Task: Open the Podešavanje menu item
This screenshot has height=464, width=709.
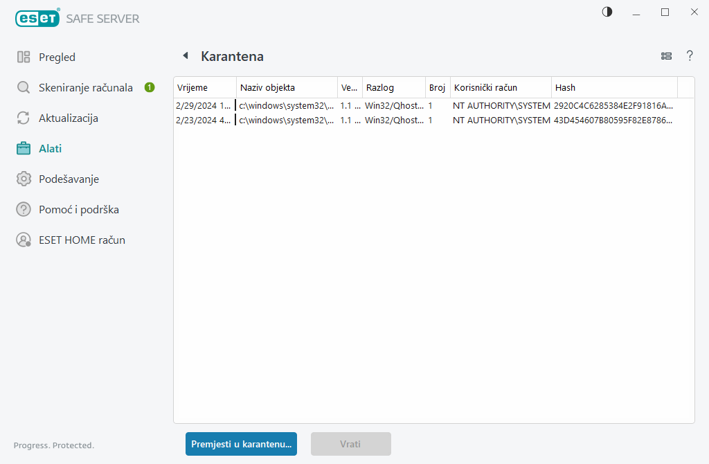Action: point(69,179)
